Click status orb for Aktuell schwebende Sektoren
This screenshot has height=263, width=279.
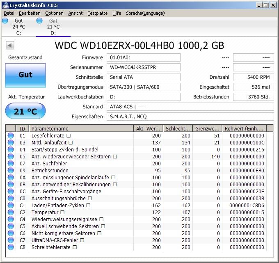point(11,226)
